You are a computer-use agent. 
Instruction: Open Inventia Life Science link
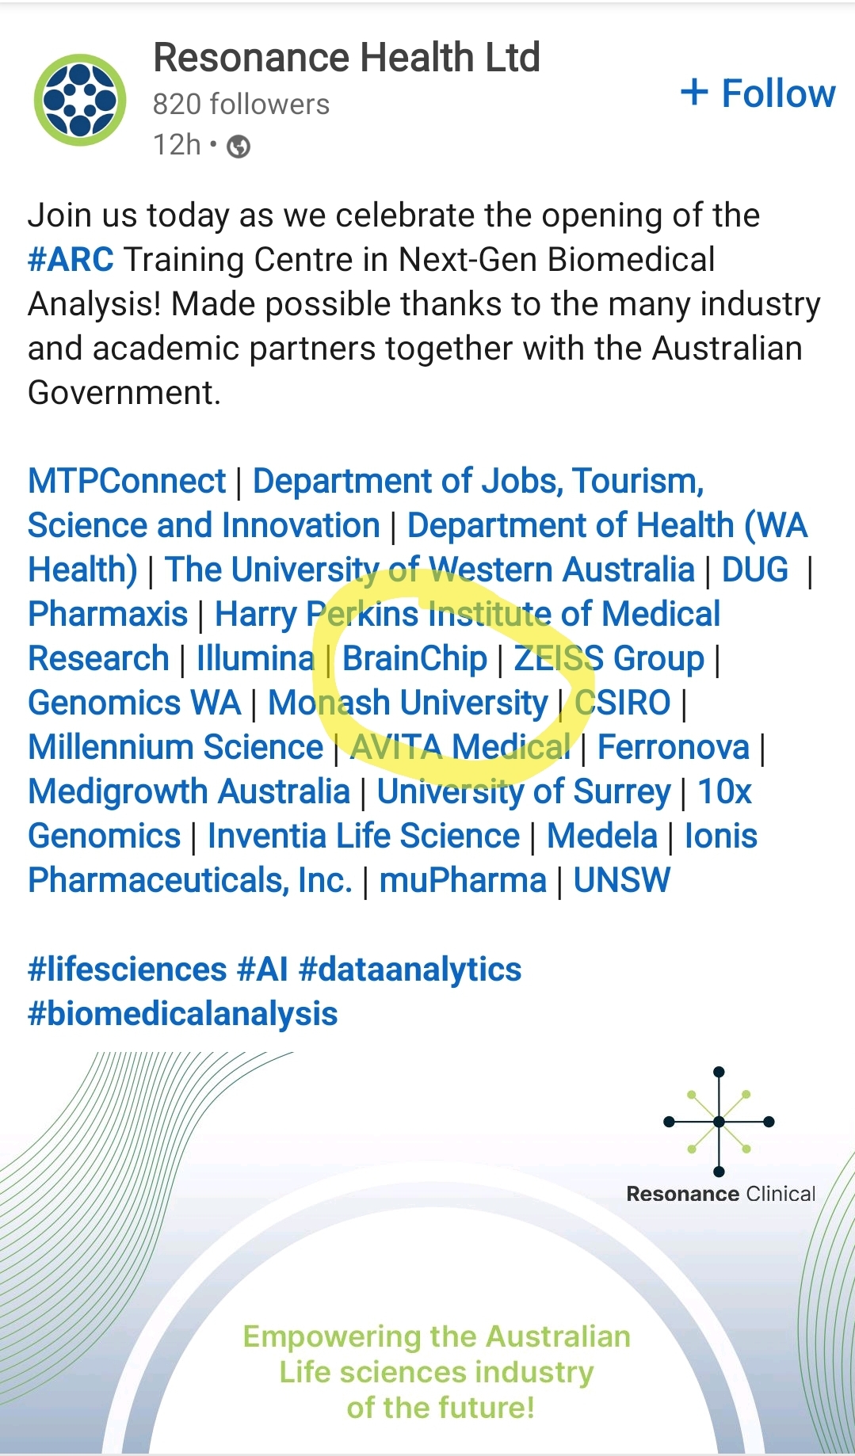(x=364, y=837)
